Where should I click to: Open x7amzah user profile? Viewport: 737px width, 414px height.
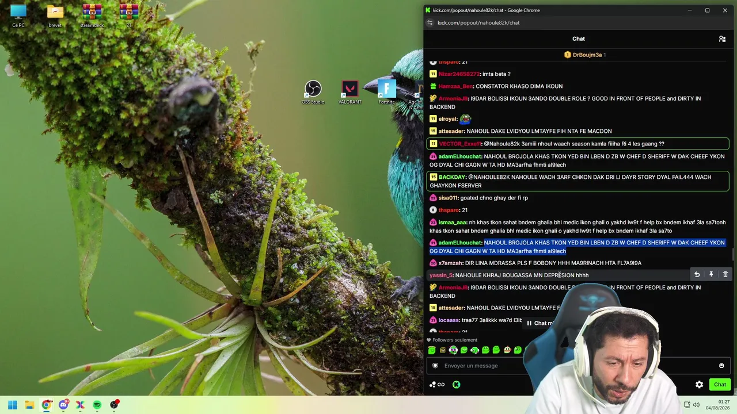[x=450, y=263]
